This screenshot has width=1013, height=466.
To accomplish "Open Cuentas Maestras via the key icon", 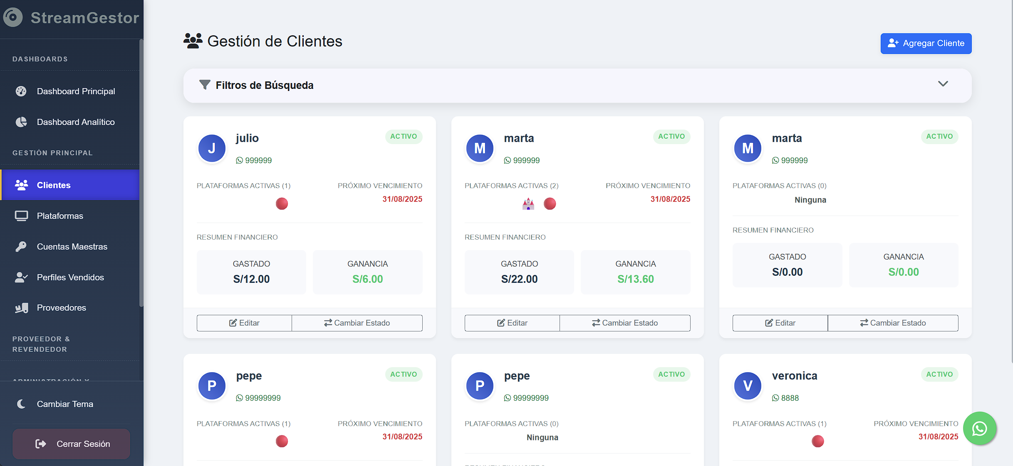I will coord(22,246).
